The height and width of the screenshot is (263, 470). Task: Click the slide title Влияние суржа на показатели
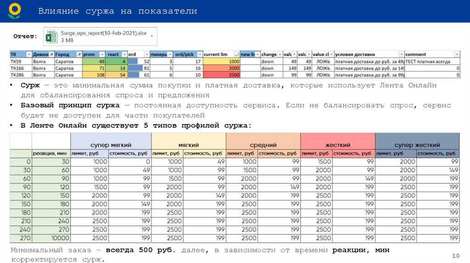(x=117, y=11)
